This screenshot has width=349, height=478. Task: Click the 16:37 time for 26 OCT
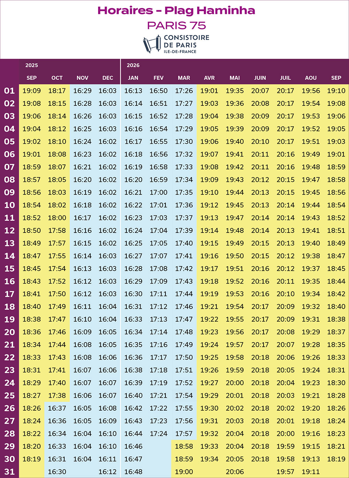57,408
